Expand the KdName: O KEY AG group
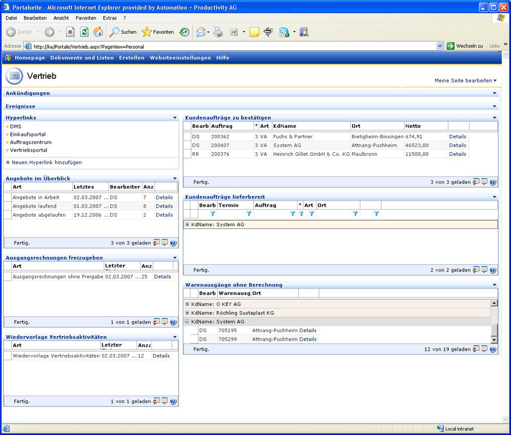This screenshot has height=435, width=511. [187, 304]
